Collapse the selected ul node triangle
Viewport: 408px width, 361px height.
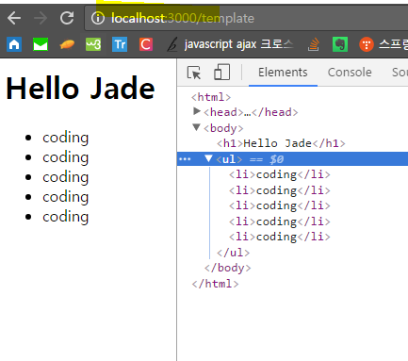208,158
